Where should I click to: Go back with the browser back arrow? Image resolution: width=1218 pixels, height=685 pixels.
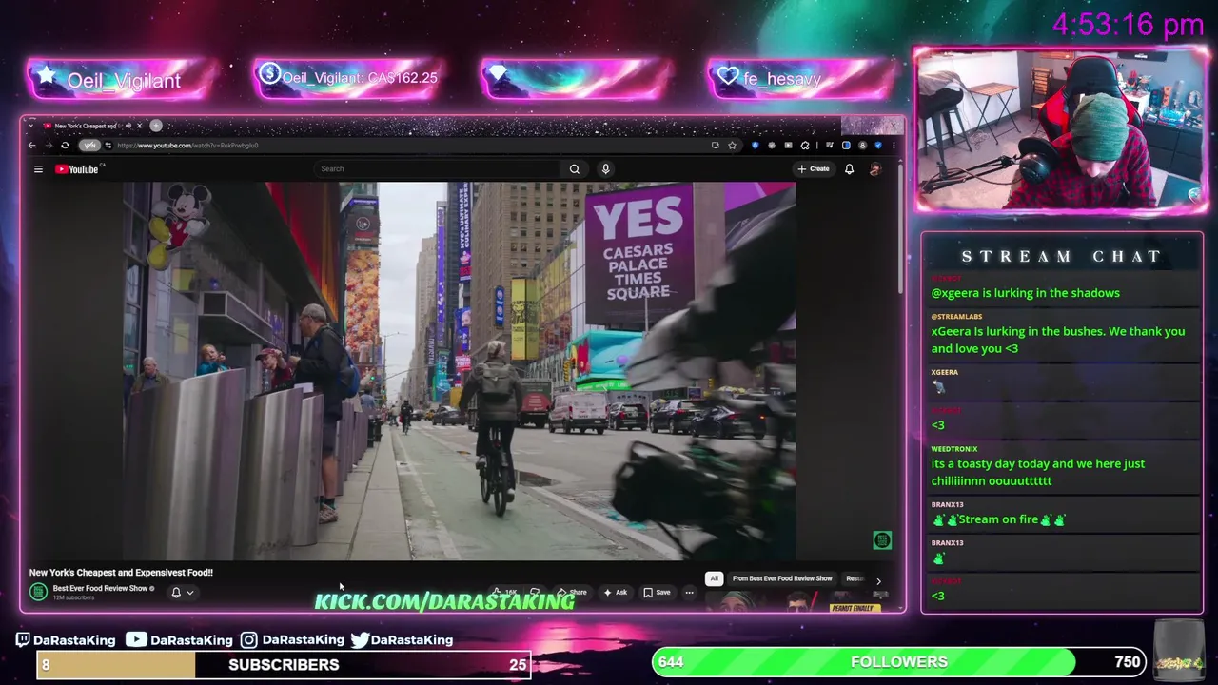pos(31,146)
